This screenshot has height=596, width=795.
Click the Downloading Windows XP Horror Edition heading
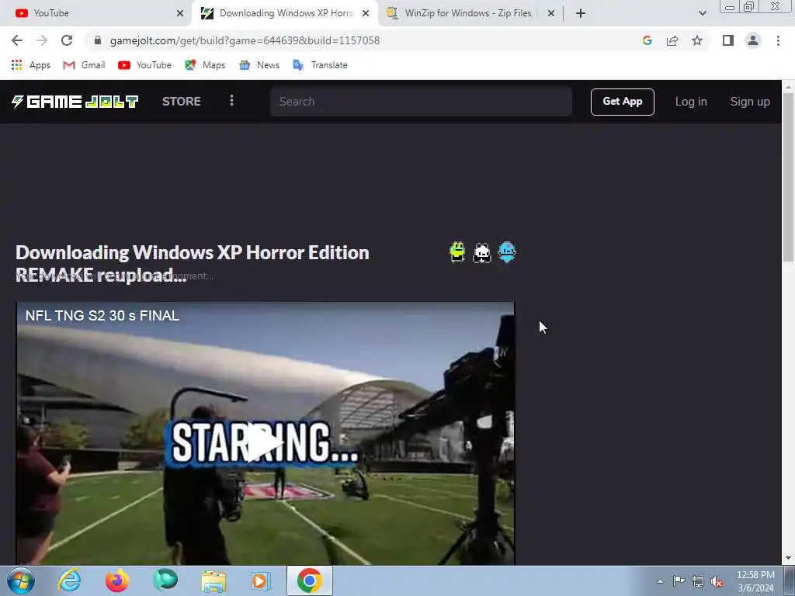(x=193, y=264)
